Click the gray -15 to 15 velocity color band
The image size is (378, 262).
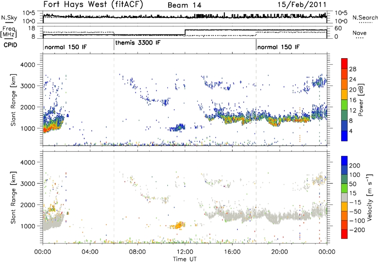(344, 197)
